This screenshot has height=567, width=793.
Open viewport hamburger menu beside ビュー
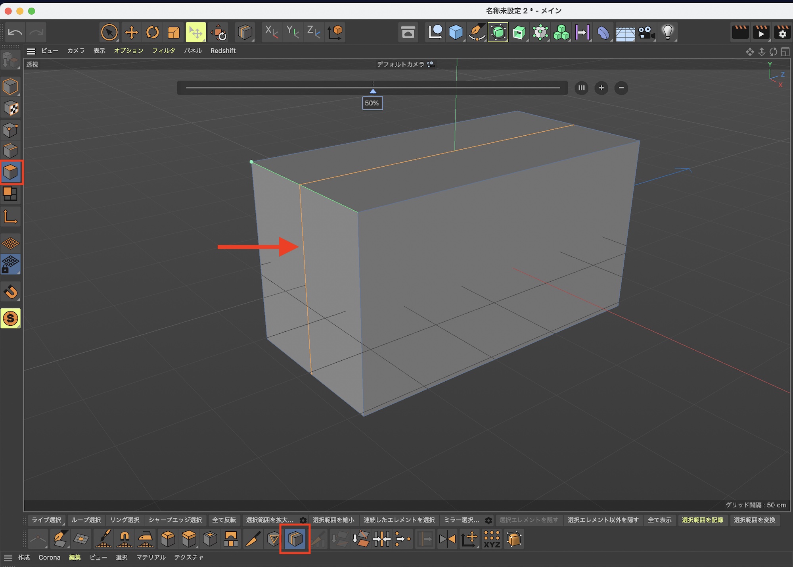tap(31, 51)
